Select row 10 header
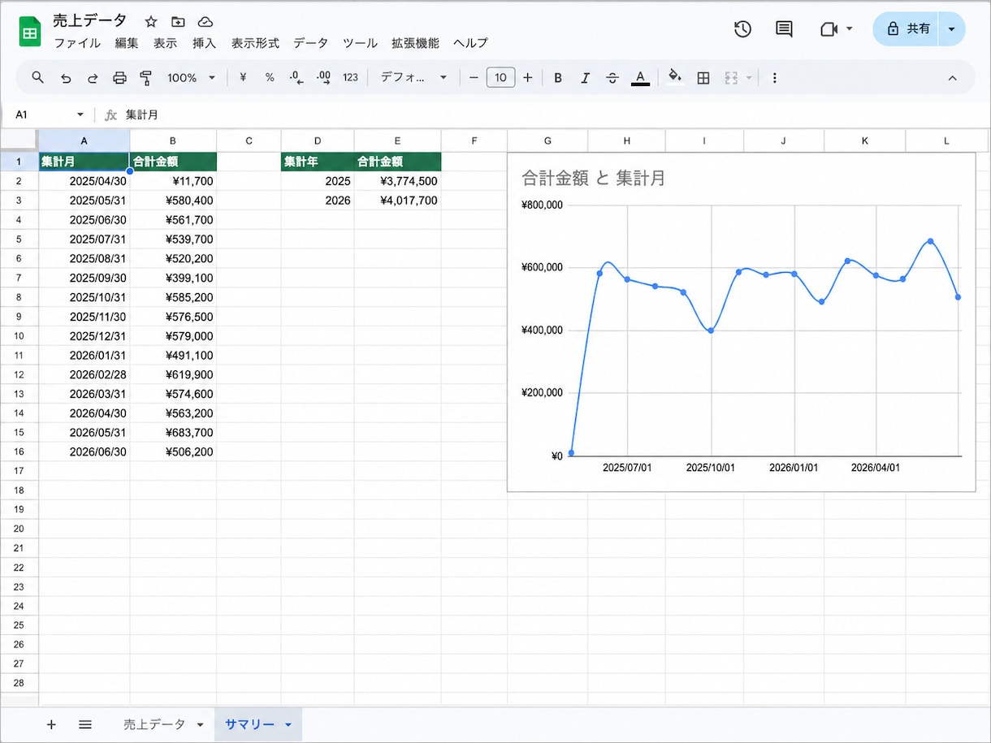Viewport: 991px width, 743px height. [x=19, y=335]
